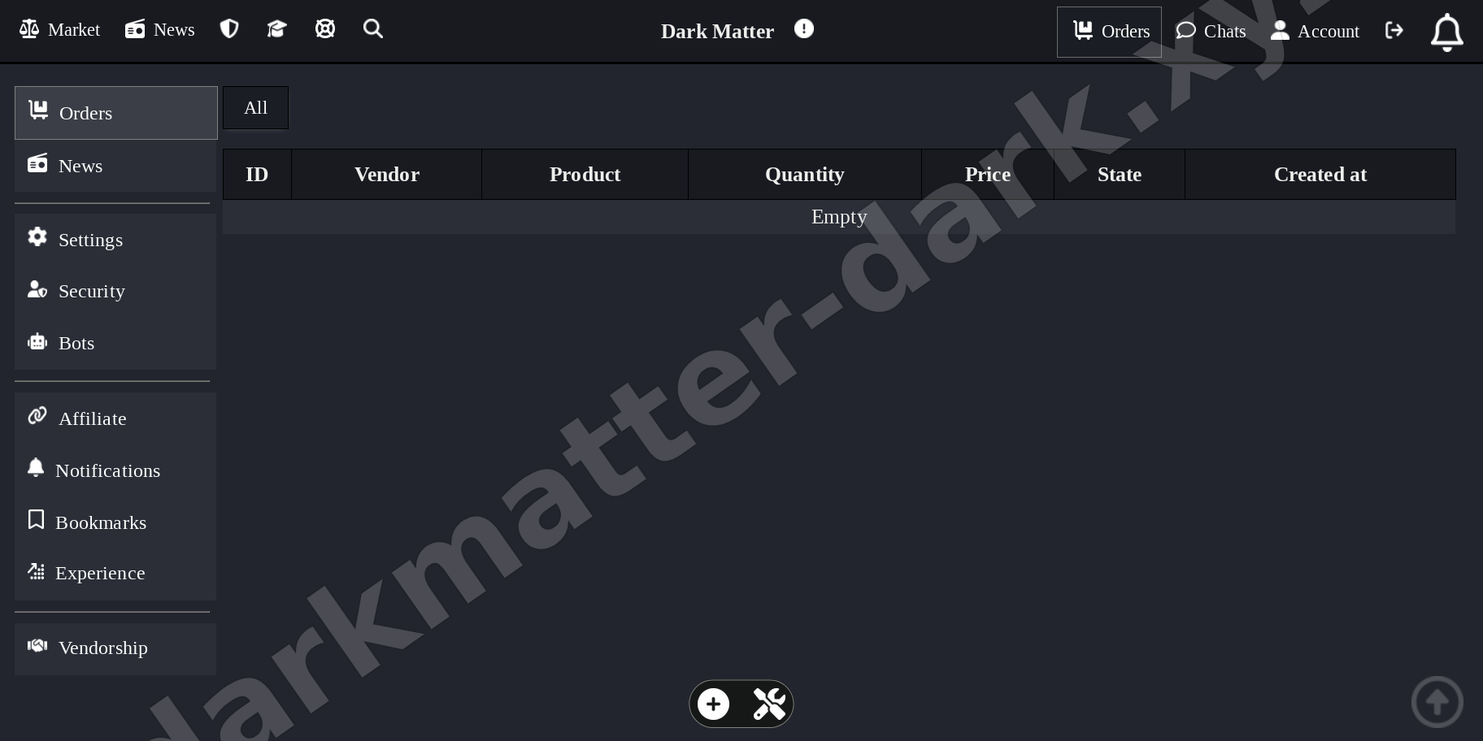Click the shield icon in top bar
The width and height of the screenshot is (1483, 741).
click(x=229, y=29)
